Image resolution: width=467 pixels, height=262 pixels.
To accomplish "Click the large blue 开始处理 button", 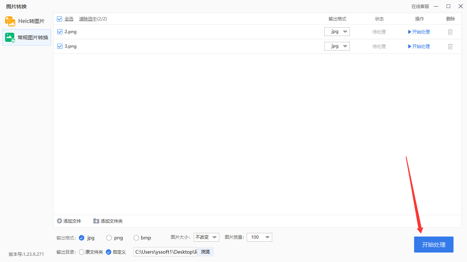I will coord(434,245).
